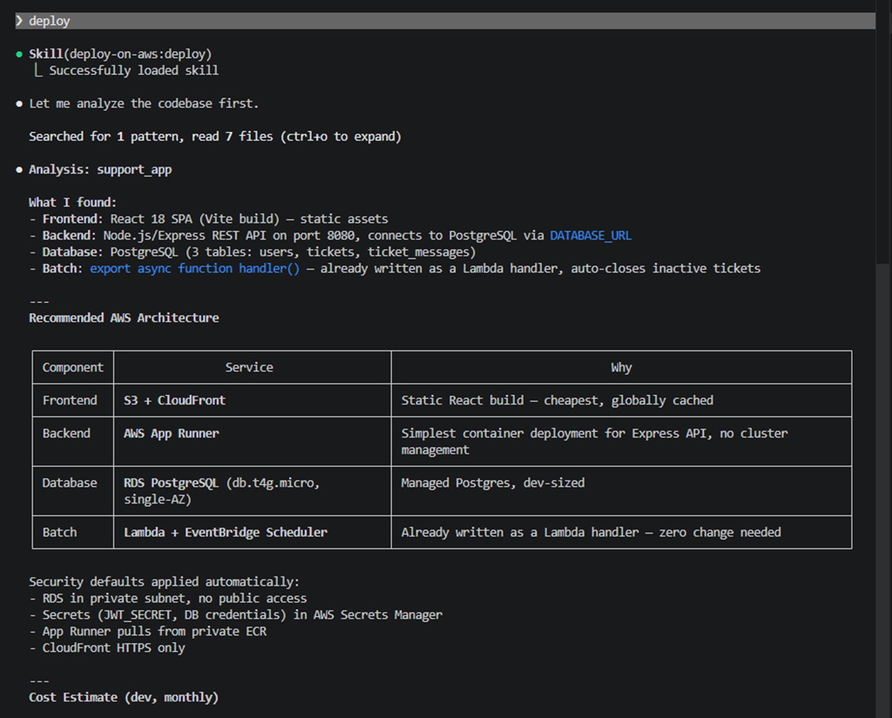This screenshot has height=718, width=892.
Task: Click the Backend Node.js/Express line
Action: click(x=330, y=235)
